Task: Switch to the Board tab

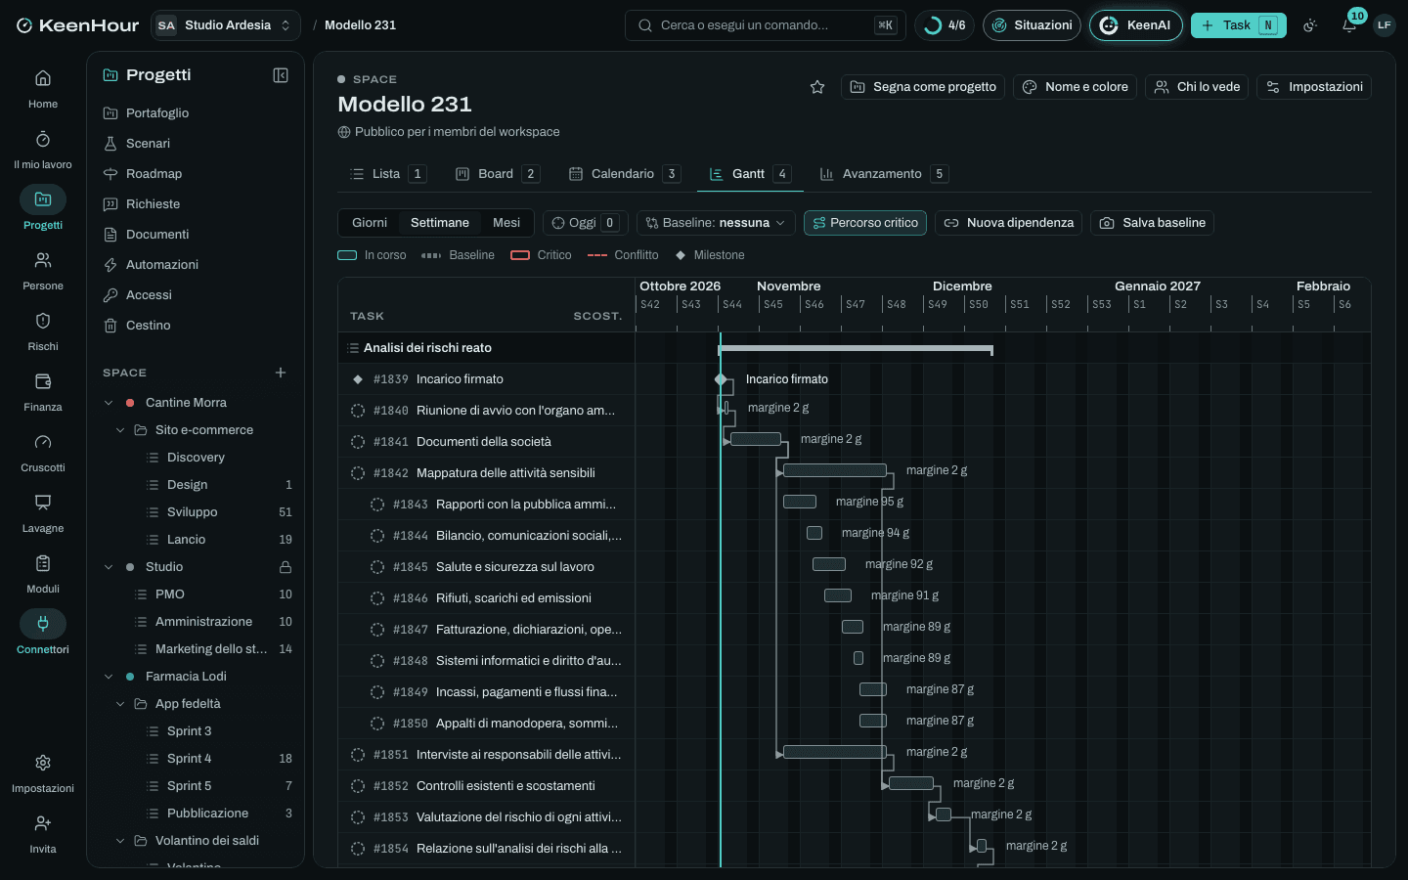Action: [497, 174]
